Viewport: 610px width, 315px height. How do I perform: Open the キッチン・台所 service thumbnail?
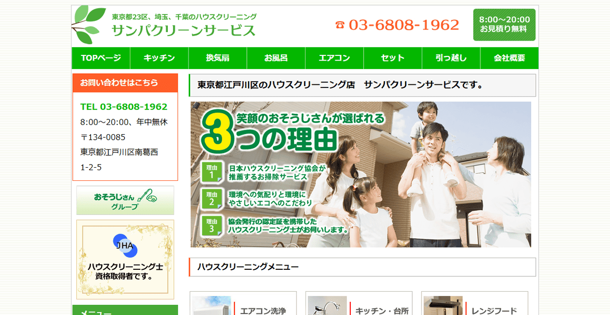click(327, 306)
